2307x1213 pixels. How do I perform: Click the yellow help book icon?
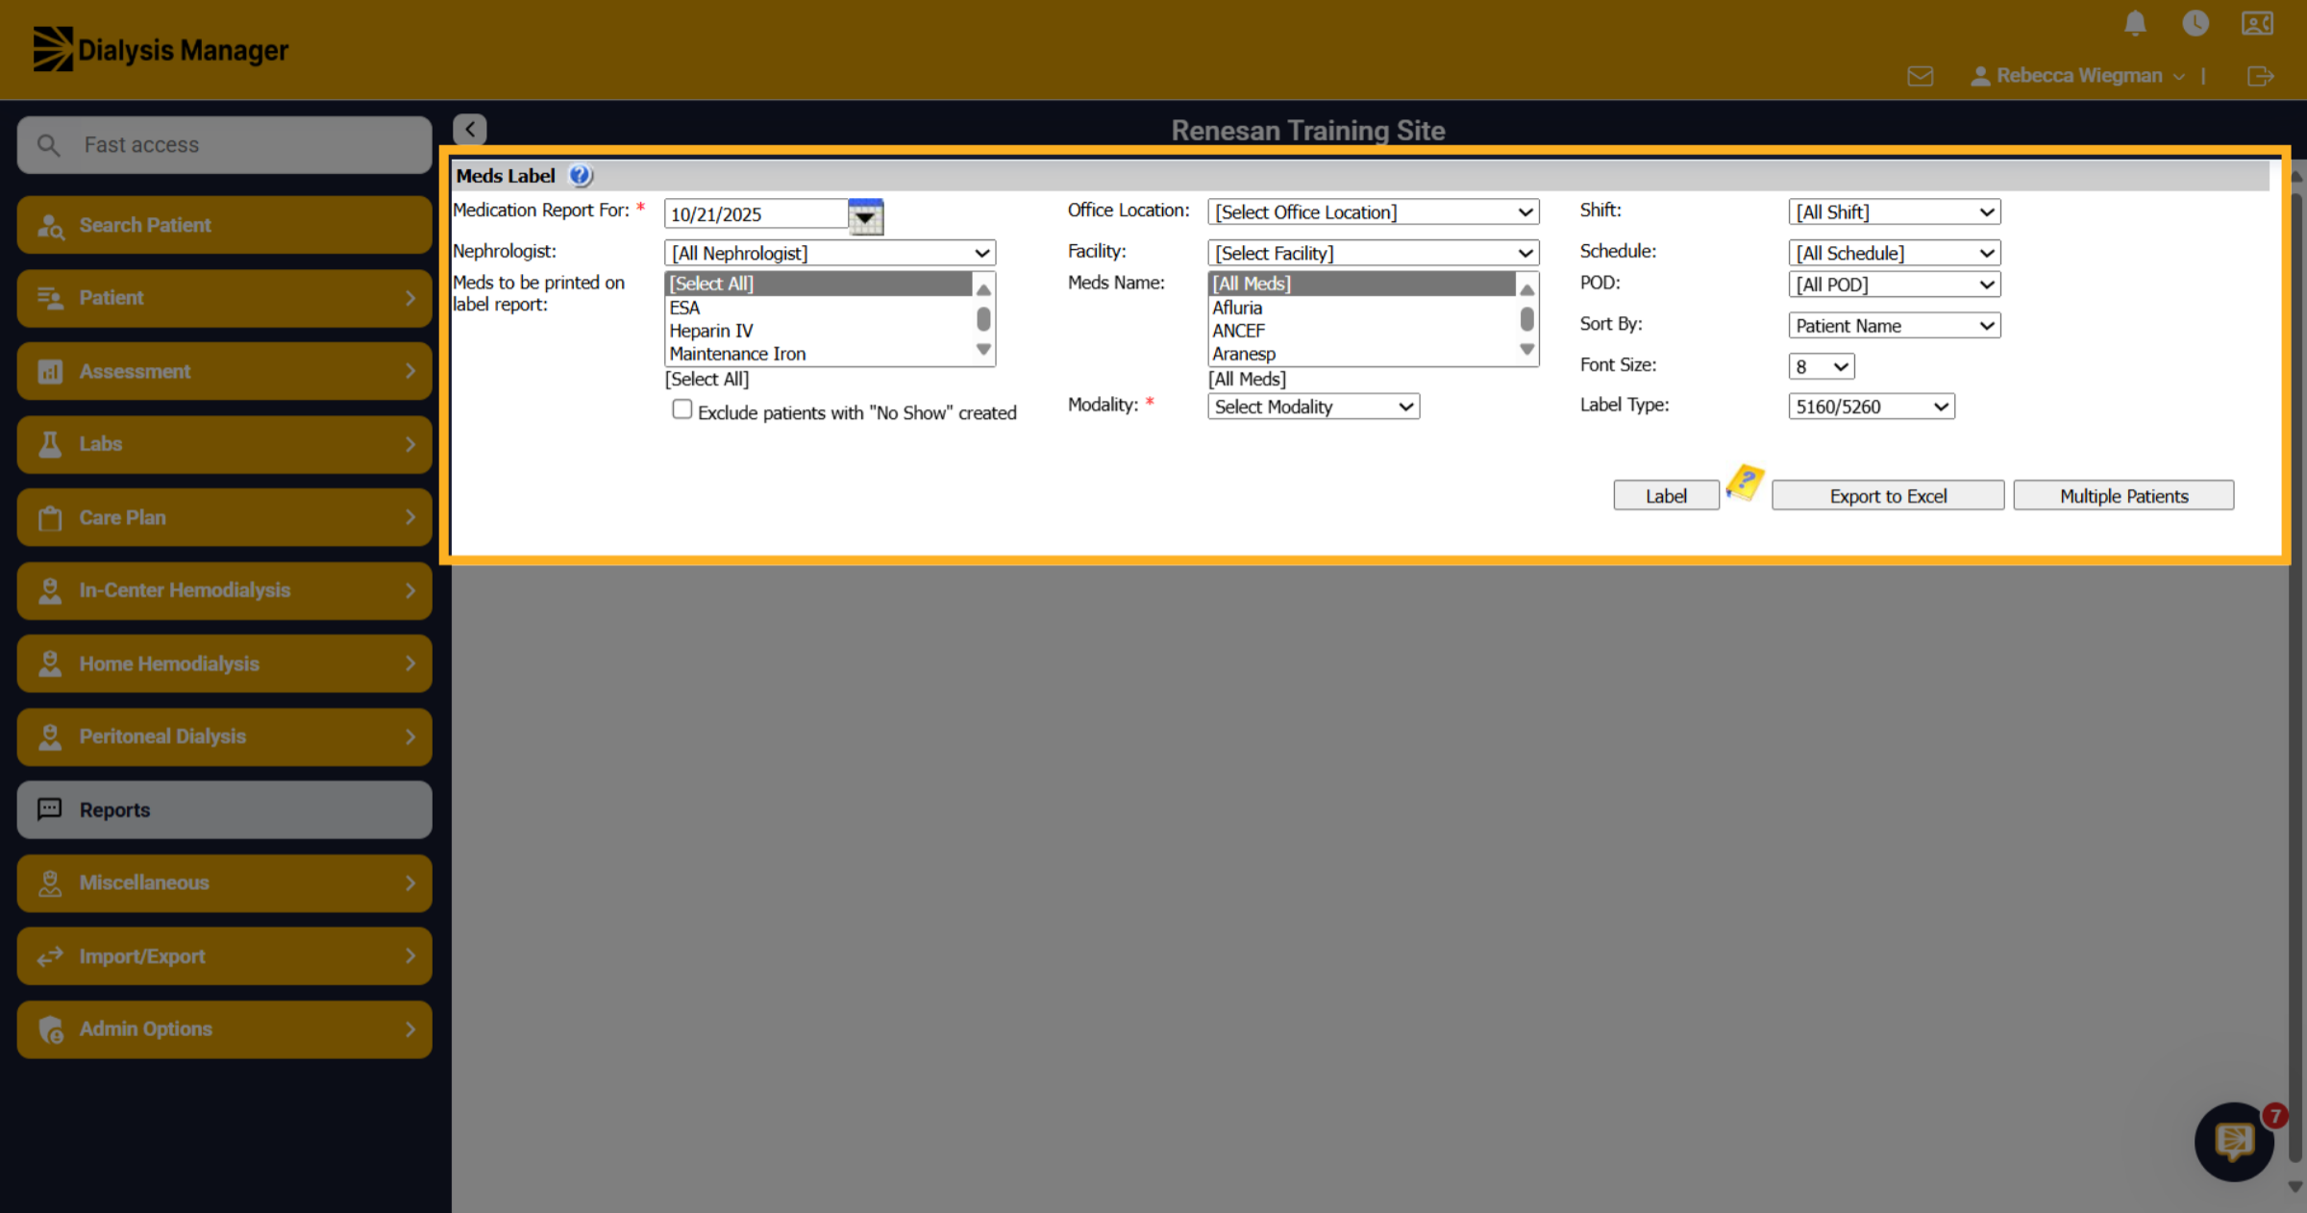point(1745,482)
